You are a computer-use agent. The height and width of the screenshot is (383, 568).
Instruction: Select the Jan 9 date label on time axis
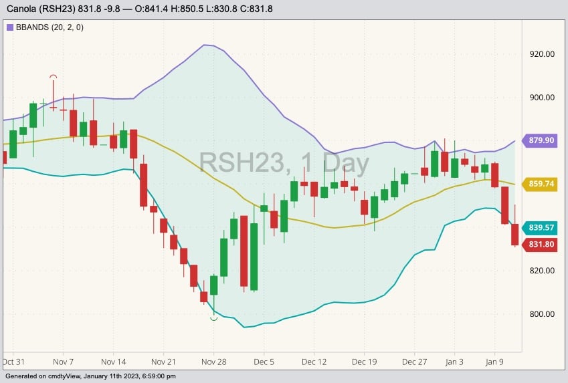click(494, 362)
